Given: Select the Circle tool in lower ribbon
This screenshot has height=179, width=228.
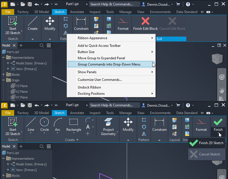Looking at the screenshot, I should (x=44, y=125).
